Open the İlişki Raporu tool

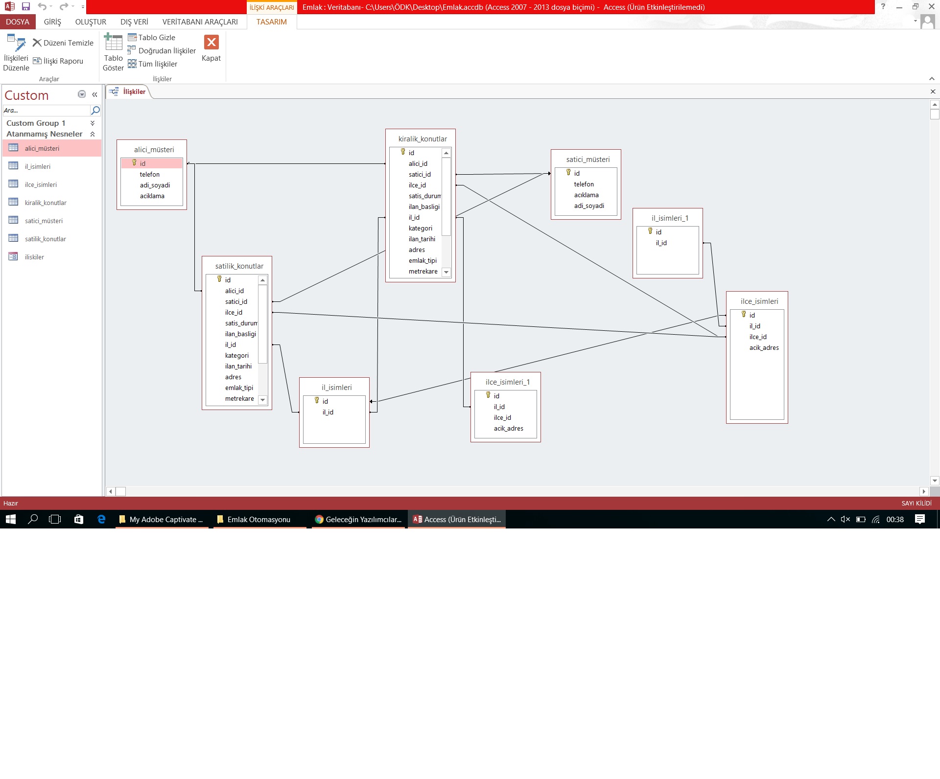pos(58,61)
